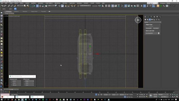The height and width of the screenshot is (101, 179).
Task: Click the Auto Key button
Action: point(155,95)
